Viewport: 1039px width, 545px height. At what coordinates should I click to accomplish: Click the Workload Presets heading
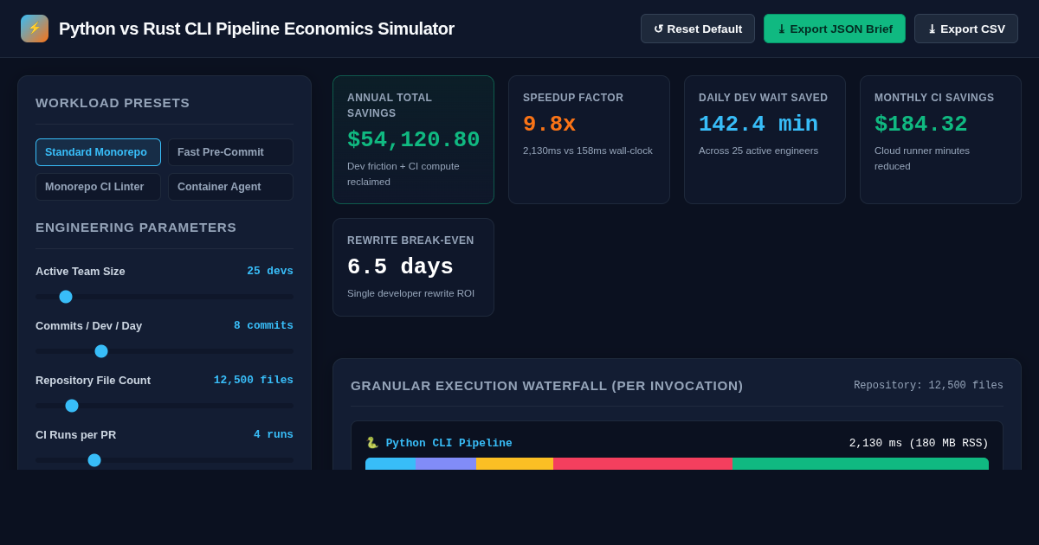coord(113,103)
